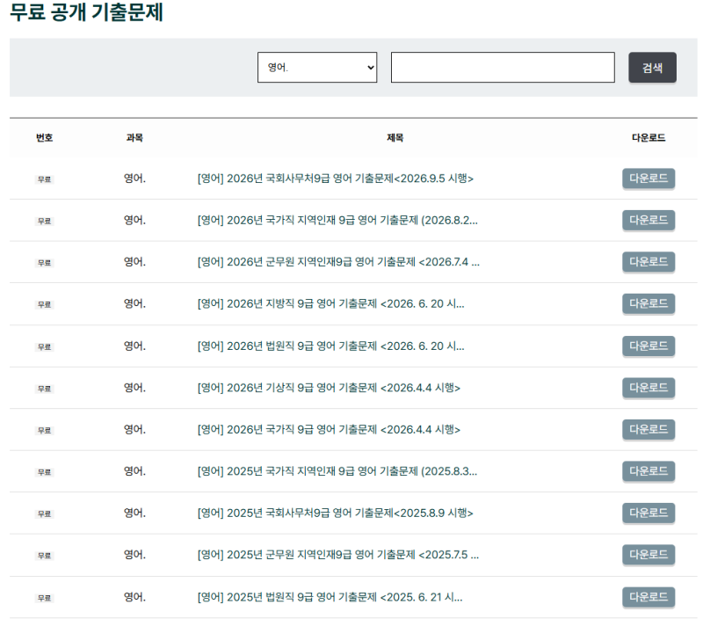Screen dimensions: 703x619
Task: Open title 2026년 군무원 지역인재9급 영어
Action: pyautogui.click(x=338, y=262)
